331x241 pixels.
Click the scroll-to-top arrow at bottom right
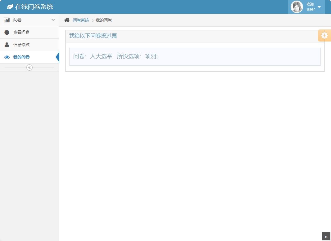click(x=326, y=236)
